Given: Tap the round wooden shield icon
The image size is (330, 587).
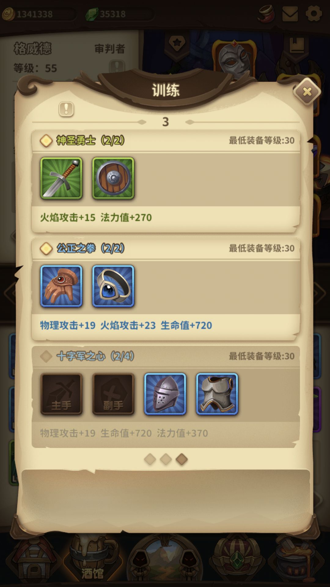Looking at the screenshot, I should pyautogui.click(x=113, y=178).
